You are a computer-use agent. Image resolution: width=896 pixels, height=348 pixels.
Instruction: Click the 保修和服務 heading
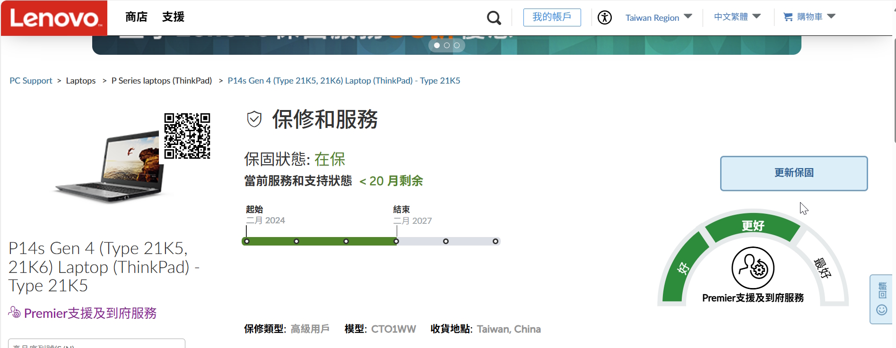[x=325, y=119]
